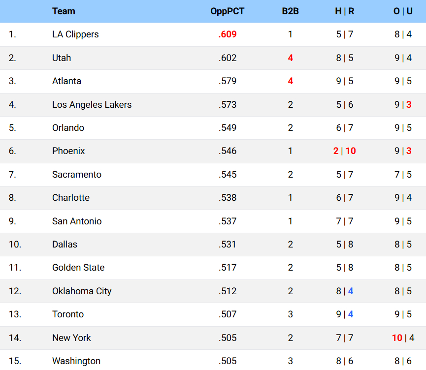Viewport: 426px width, 370px height.
Task: Click Phoenix's red 2 | 10 split
Action: coord(344,151)
